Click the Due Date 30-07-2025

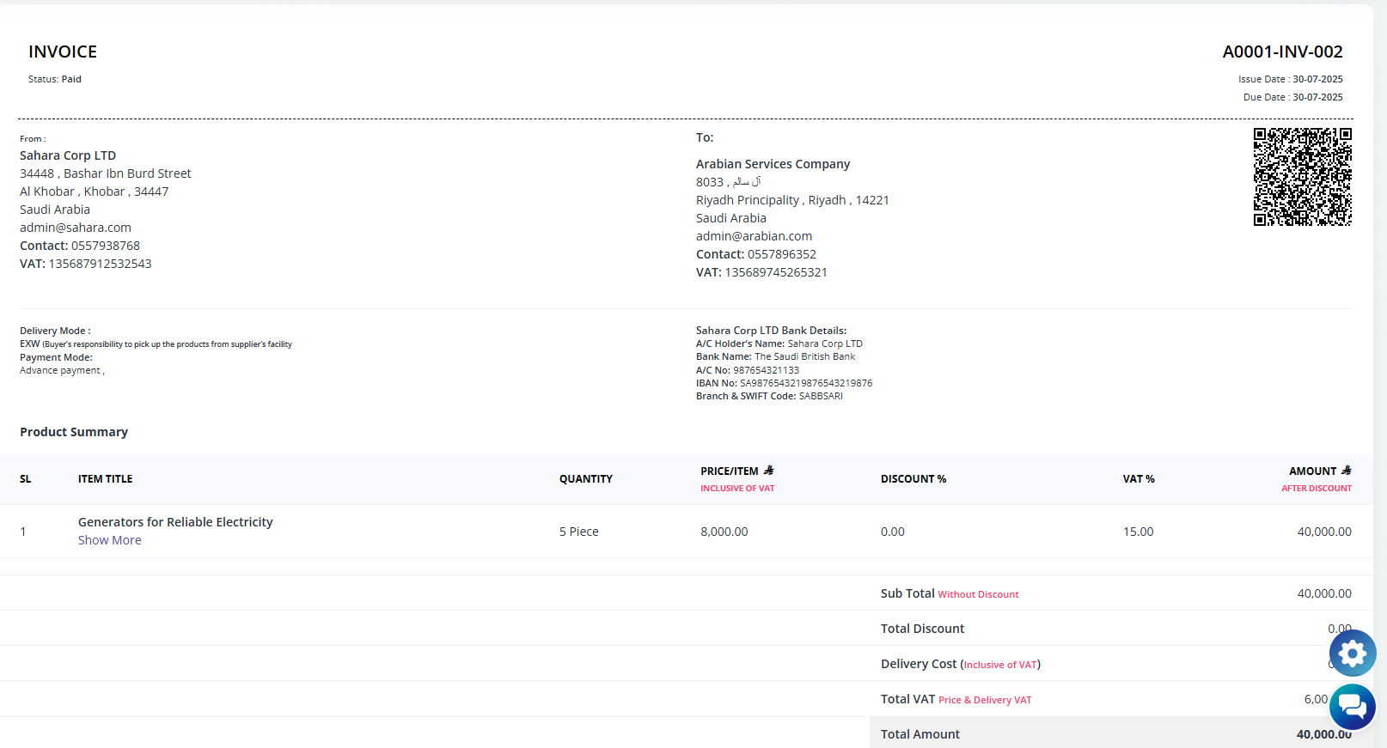[x=1292, y=97]
